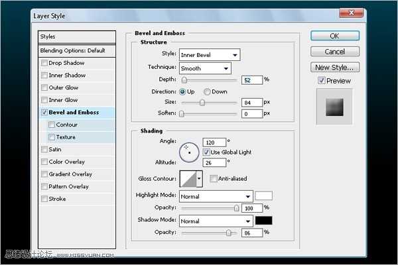Toggle the Use Global Light checkbox
Viewport: 398px width, 265px height.
coord(207,152)
